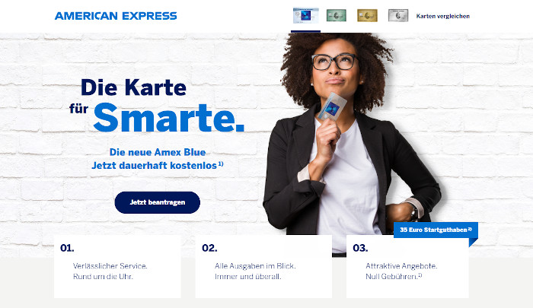Open the 01. Verlässlicher Service card

[x=117, y=267]
